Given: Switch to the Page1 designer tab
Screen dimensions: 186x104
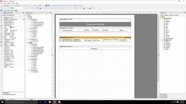Looking at the screenshot, I should [x=12, y=11].
